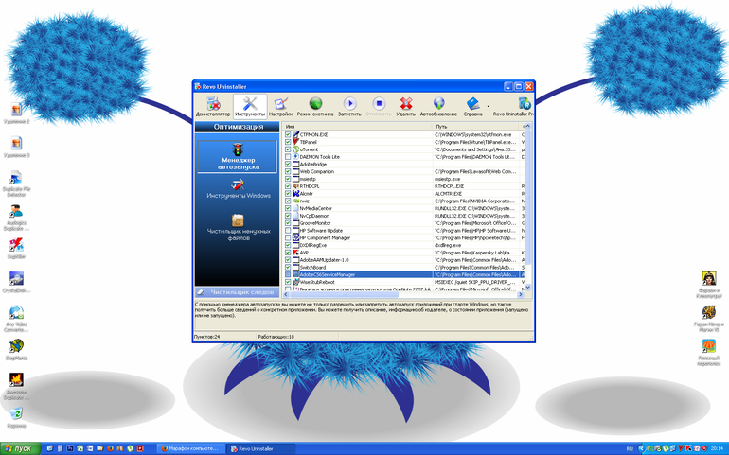The image size is (729, 455).
Task: Toggle the uTorrent autostart checkbox
Action: tap(288, 149)
